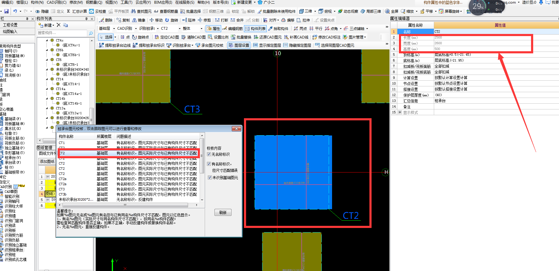Viewport: 559px width, 271px height.
Task: Click the component search magnifier icon
Action: pos(91,33)
